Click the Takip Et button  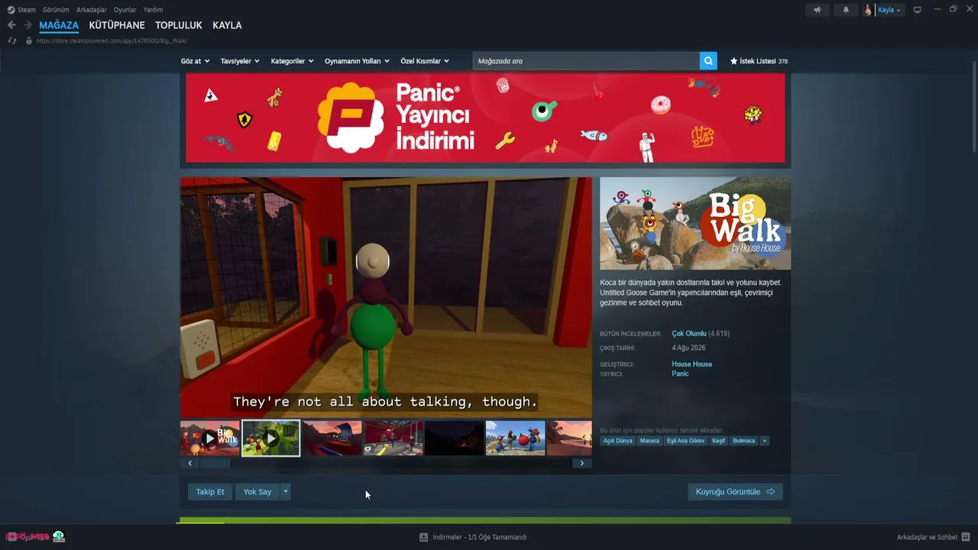pos(210,492)
